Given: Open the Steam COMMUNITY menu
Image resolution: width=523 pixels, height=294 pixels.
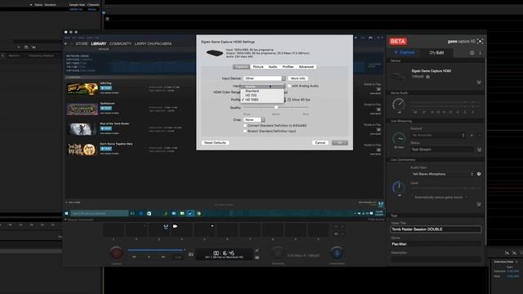Looking at the screenshot, I should (120, 43).
